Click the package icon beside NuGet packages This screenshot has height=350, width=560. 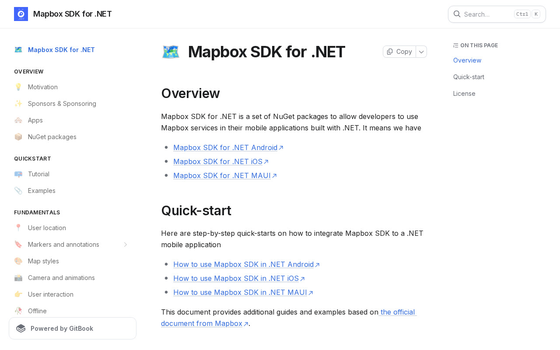coord(18,137)
